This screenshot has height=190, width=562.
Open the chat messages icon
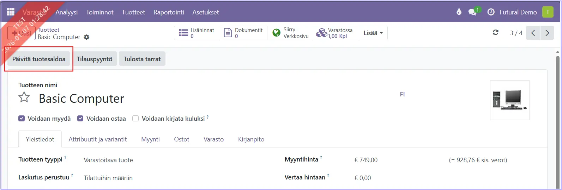[472, 12]
